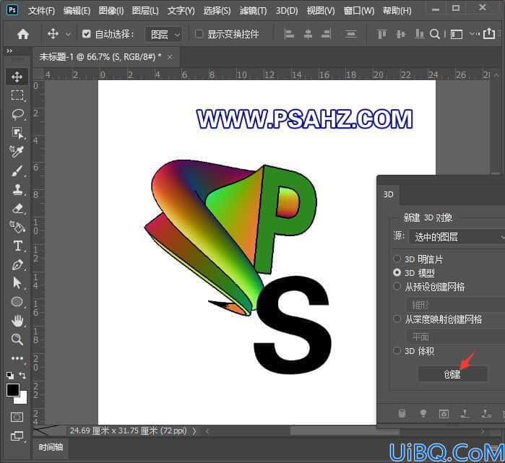This screenshot has height=463, width=505.
Task: Enable Show Transform Controls checkbox
Action: click(x=199, y=34)
